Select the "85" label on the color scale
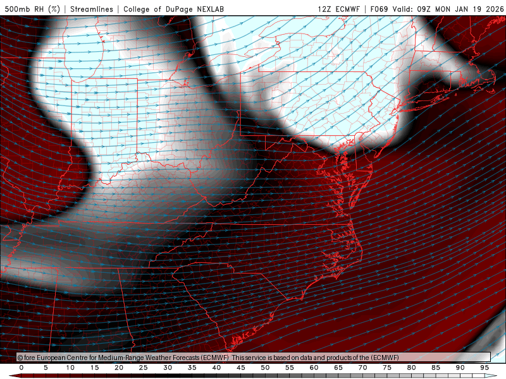506x379 pixels. click(436, 368)
